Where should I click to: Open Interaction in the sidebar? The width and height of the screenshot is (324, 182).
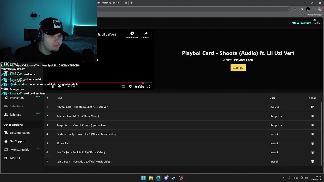point(17,98)
